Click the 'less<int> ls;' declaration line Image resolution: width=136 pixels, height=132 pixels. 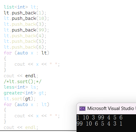21,87
